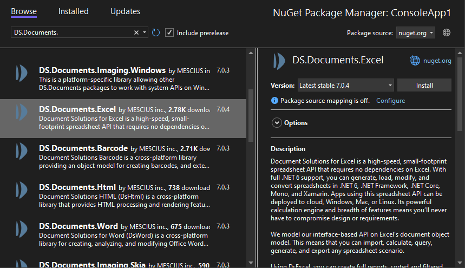This screenshot has width=465, height=268.
Task: Click the NuGet Package Manager: ConsoleApp1 title
Action: (x=362, y=13)
